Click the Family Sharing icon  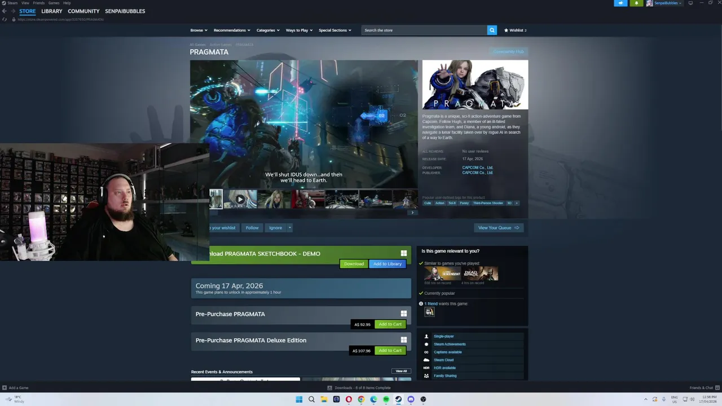click(x=426, y=376)
